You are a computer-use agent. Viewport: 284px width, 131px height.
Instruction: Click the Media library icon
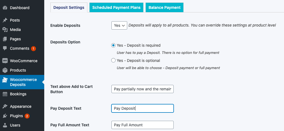pyautogui.click(x=5, y=30)
